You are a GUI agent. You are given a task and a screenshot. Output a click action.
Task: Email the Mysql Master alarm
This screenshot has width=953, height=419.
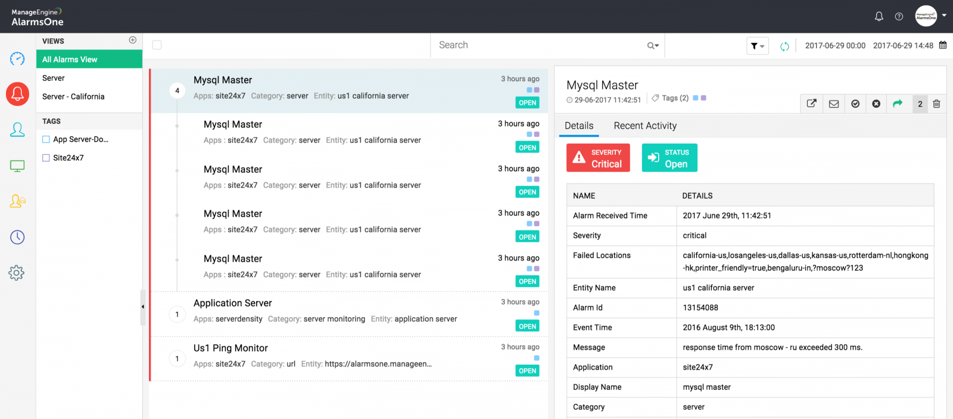click(x=834, y=104)
